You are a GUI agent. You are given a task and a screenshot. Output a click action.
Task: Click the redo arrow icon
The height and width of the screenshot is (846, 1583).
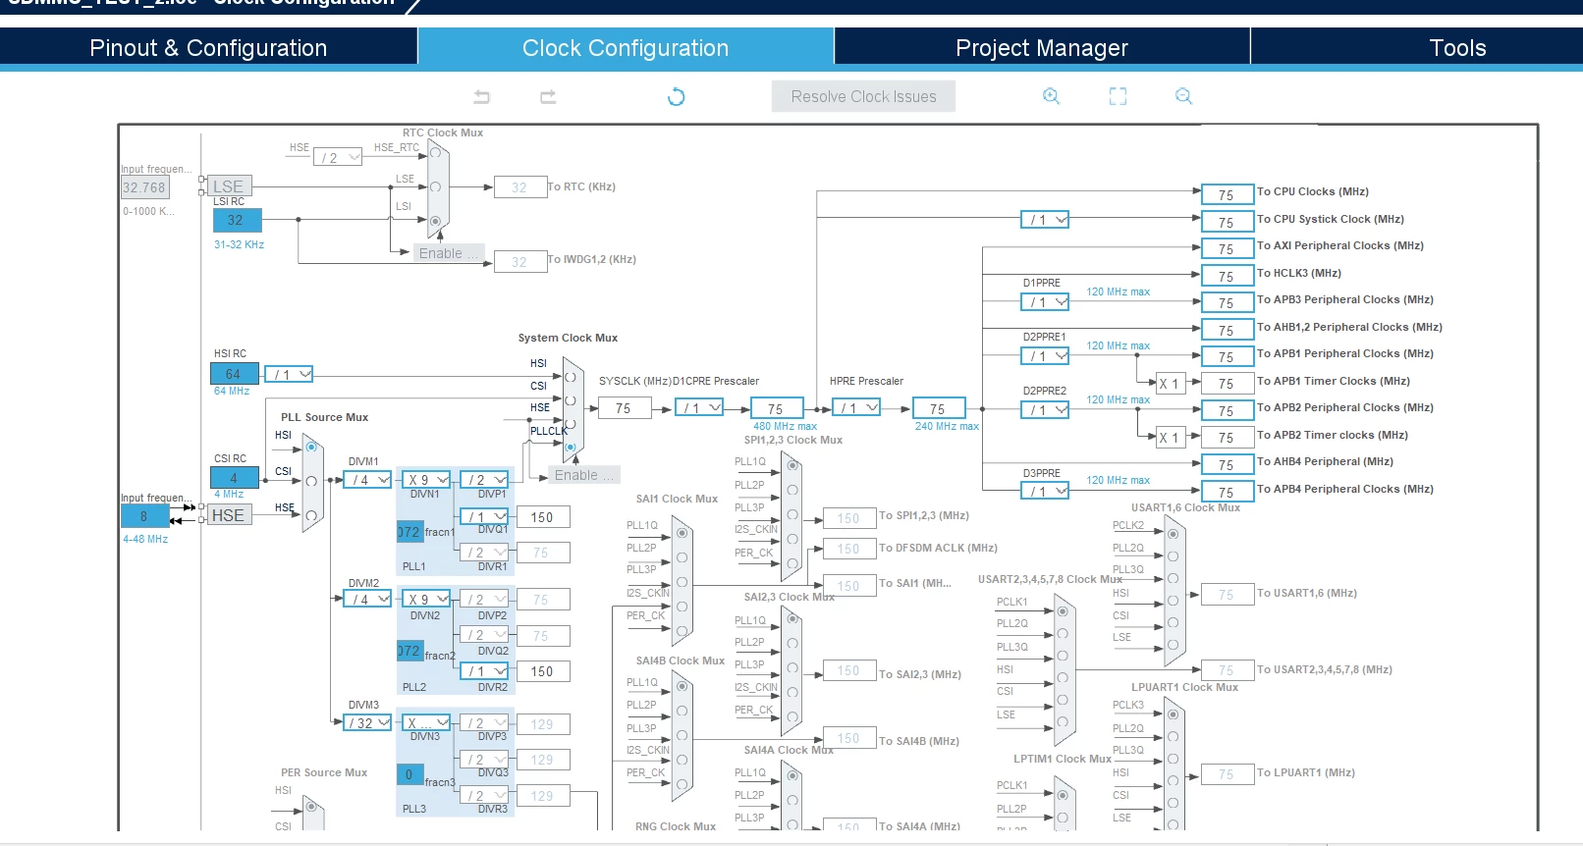coord(548,96)
